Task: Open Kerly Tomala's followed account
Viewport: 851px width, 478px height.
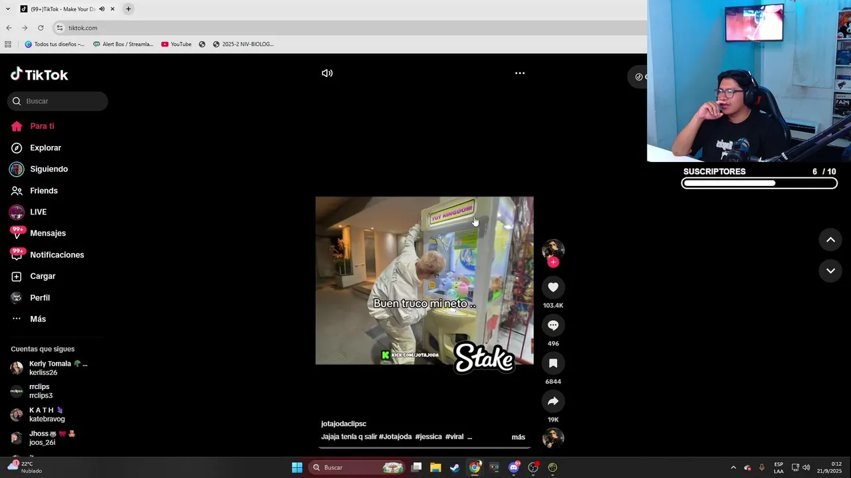Action: [x=58, y=368]
